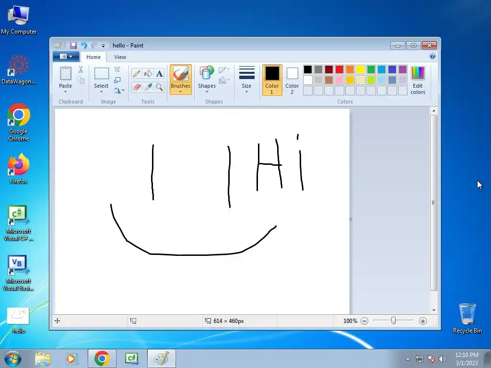Image resolution: width=491 pixels, height=368 pixels.
Task: Select the Recycle Bin desktop icon
Action: click(467, 318)
